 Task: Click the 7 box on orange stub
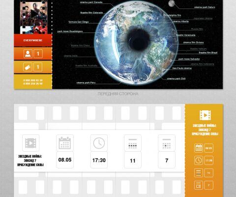coord(208,185)
